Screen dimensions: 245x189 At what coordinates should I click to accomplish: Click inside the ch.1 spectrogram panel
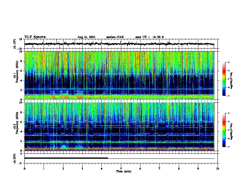pyautogui.click(x=119, y=75)
